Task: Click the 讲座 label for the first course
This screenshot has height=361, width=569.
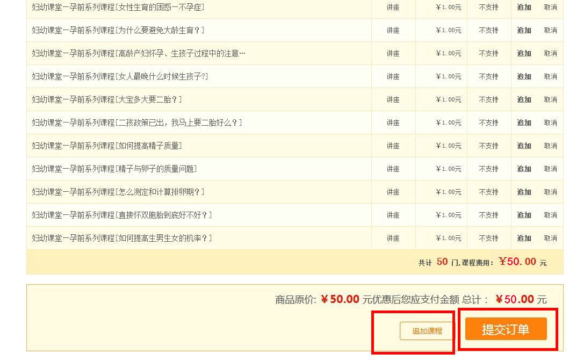Action: 393,7
